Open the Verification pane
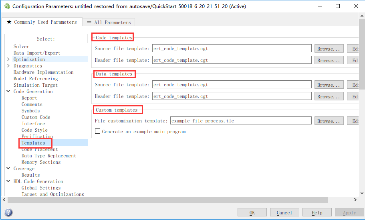 point(37,136)
